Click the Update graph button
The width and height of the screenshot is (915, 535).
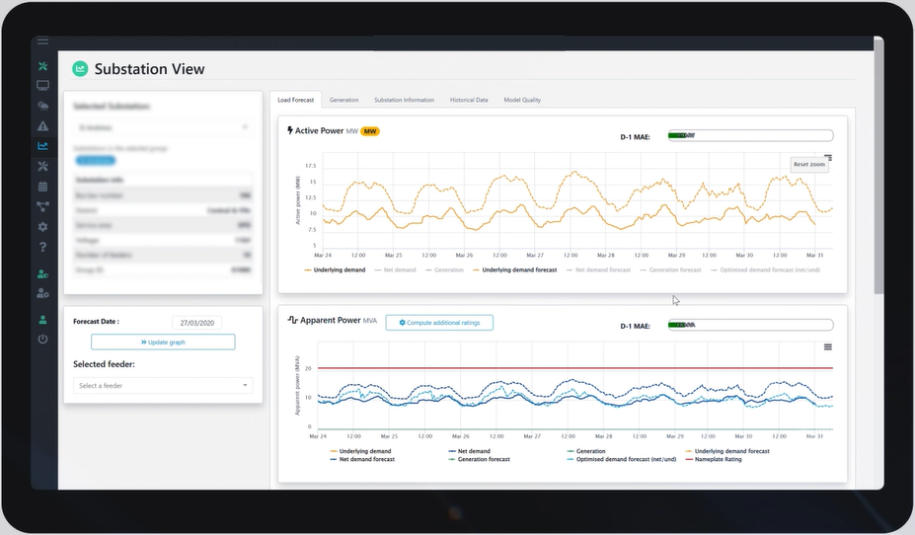(163, 343)
